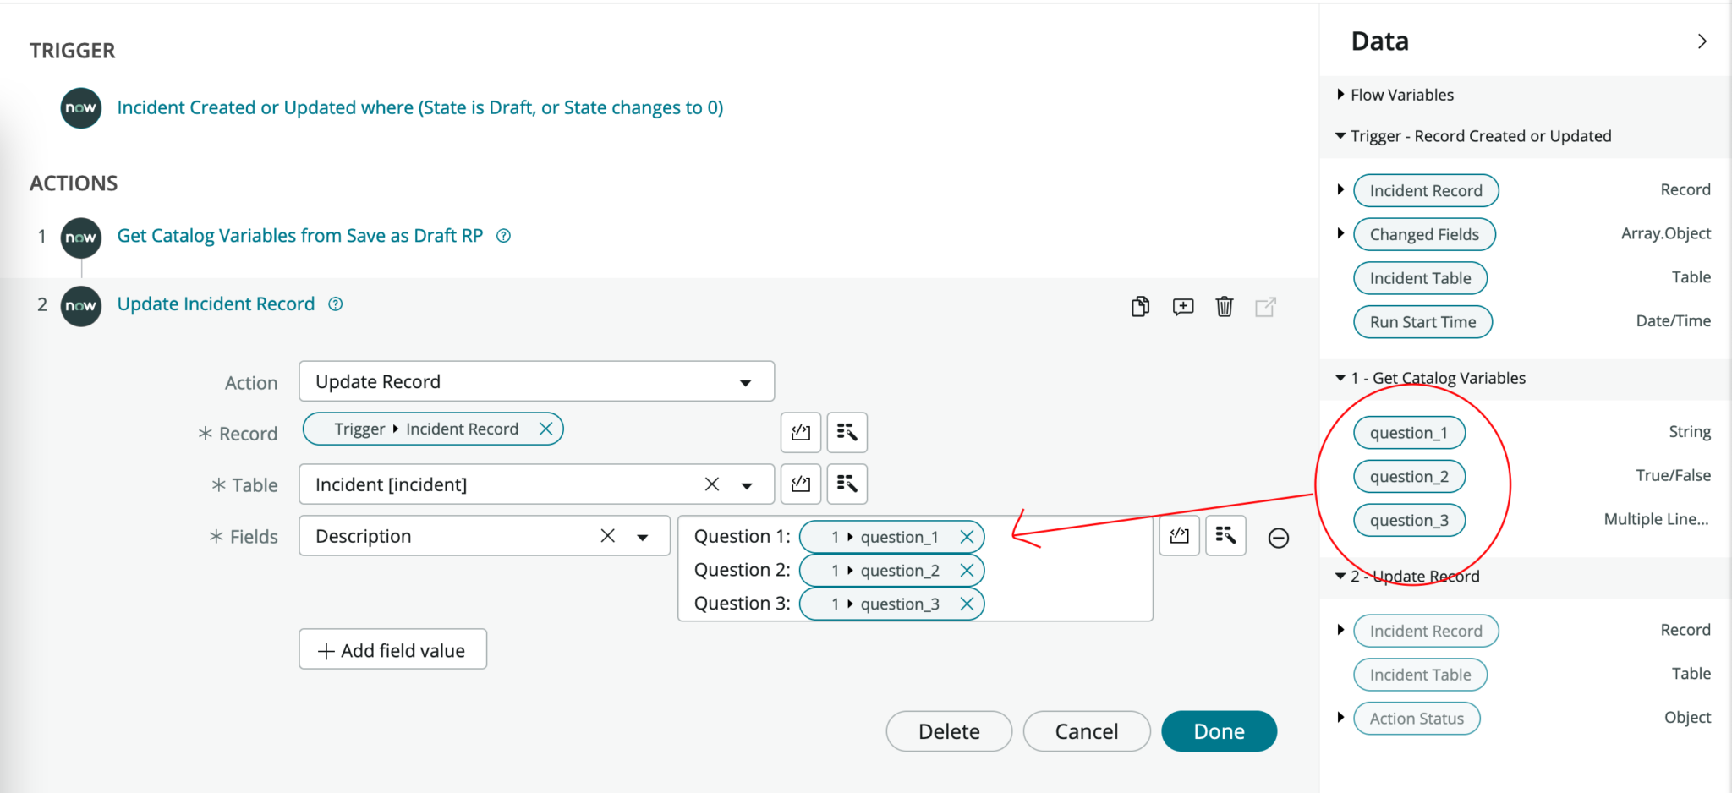1732x793 pixels.
Task: Collapse the Data panel with the chevron
Action: coord(1702,41)
